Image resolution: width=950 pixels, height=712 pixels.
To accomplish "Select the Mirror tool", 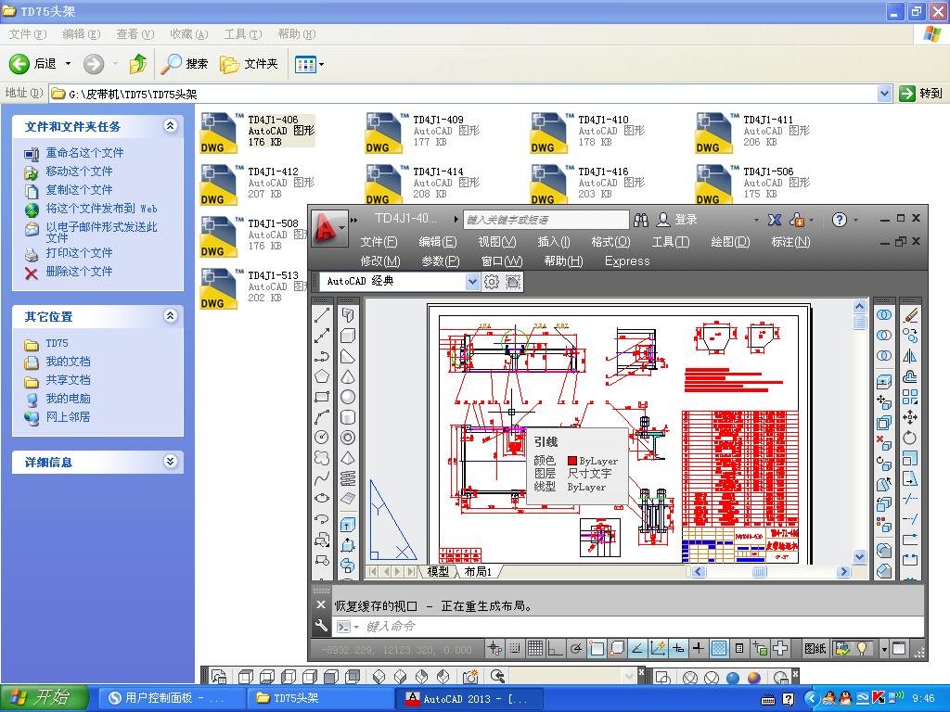I will pyautogui.click(x=910, y=356).
